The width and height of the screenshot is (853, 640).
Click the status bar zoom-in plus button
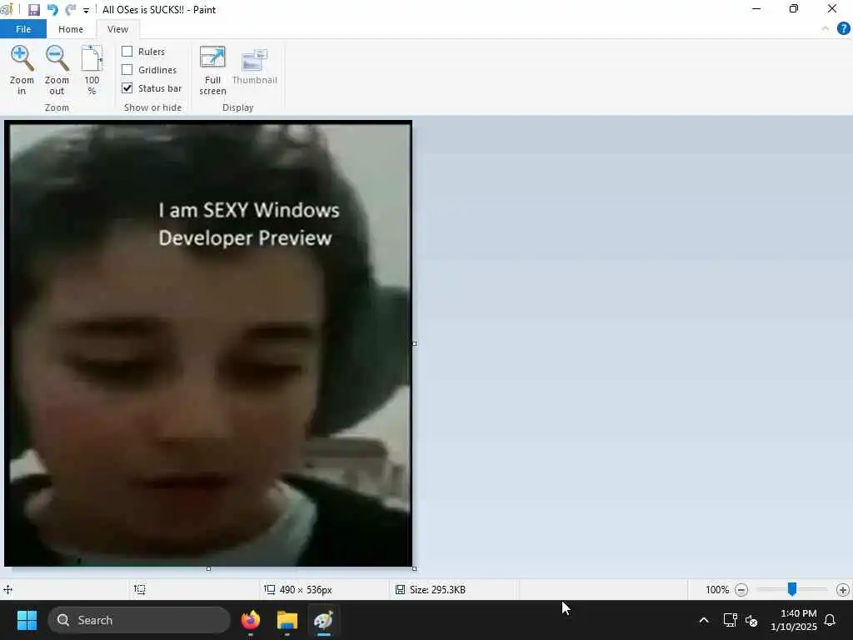843,589
